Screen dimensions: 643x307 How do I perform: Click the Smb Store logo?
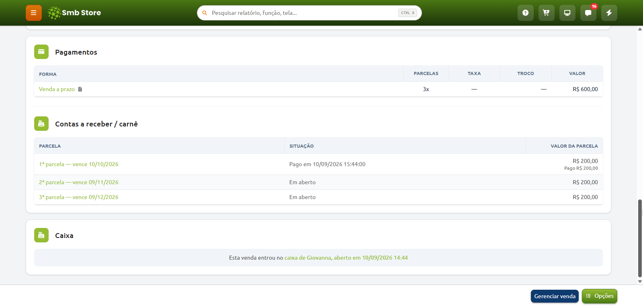(74, 13)
